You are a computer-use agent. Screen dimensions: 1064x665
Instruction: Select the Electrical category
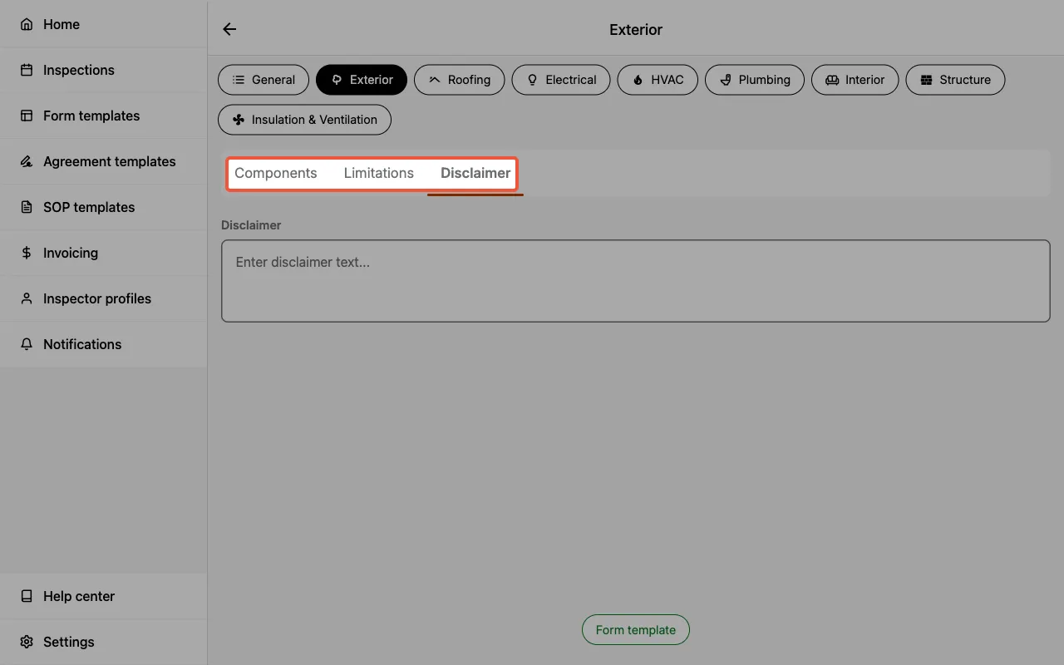(561, 79)
